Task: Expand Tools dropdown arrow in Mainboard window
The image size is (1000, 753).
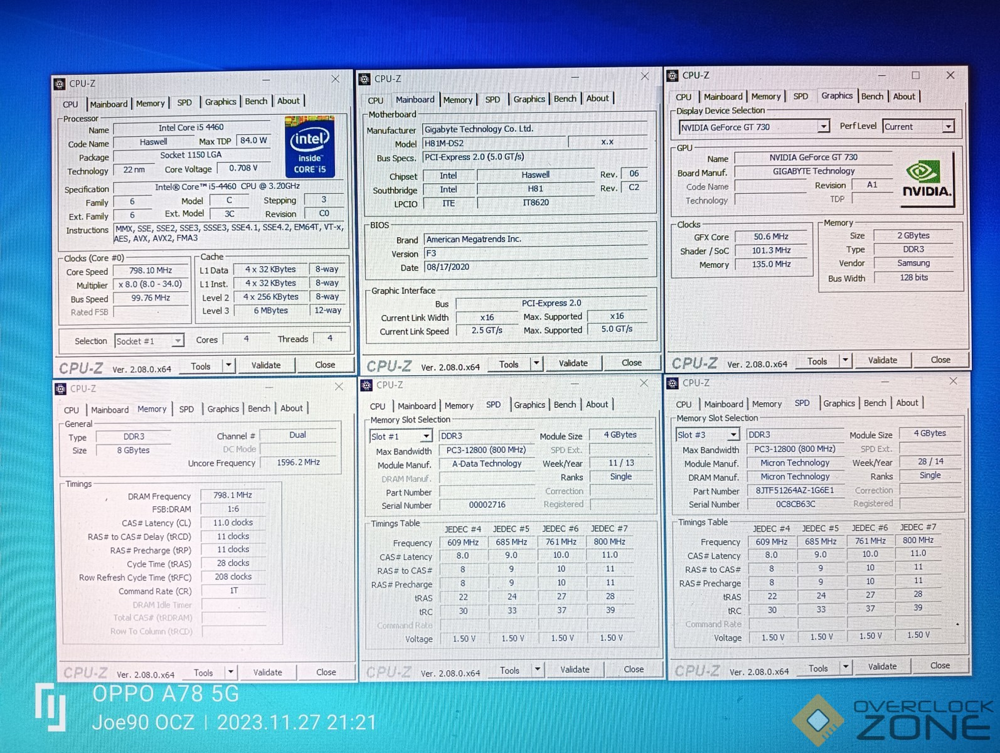Action: point(536,363)
